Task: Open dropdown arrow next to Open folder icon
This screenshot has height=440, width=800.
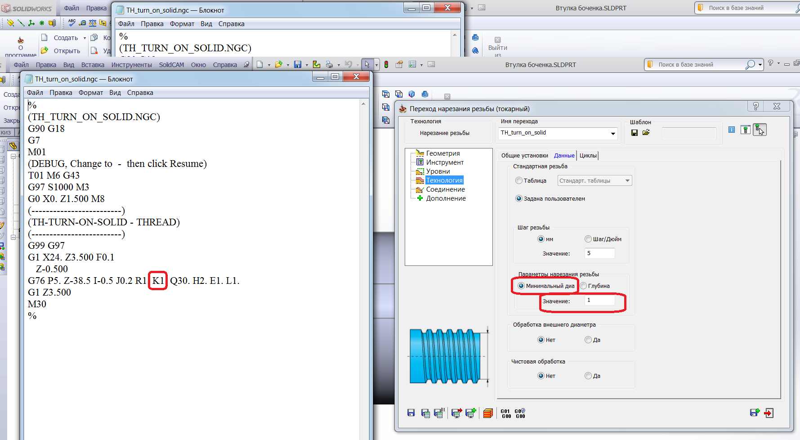Action: pos(288,65)
